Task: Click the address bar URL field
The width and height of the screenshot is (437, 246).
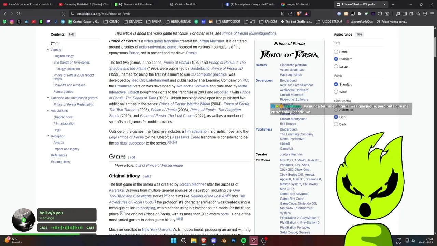Action: (174, 14)
